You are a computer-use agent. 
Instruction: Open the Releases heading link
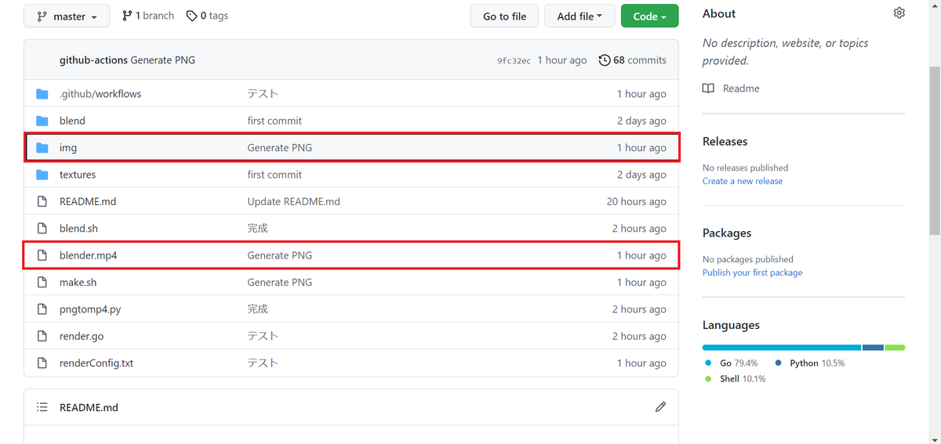click(x=725, y=142)
